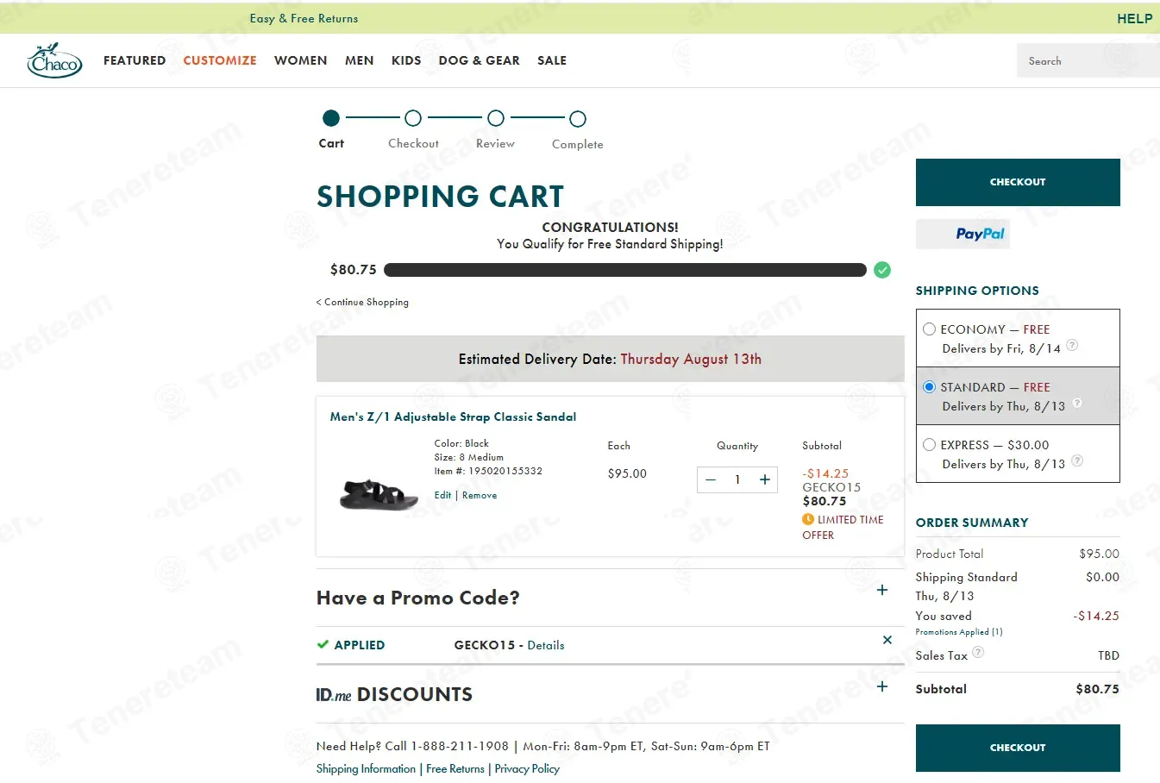Open the Customize menu

(220, 60)
